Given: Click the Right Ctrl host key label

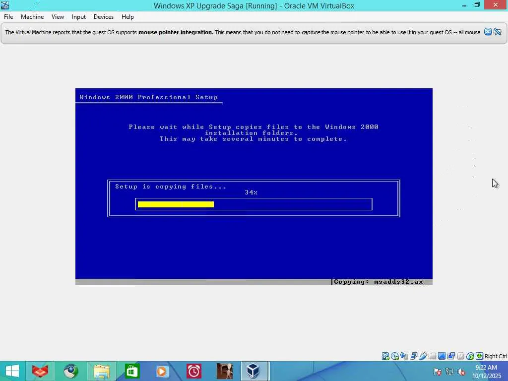Looking at the screenshot, I should point(496,356).
